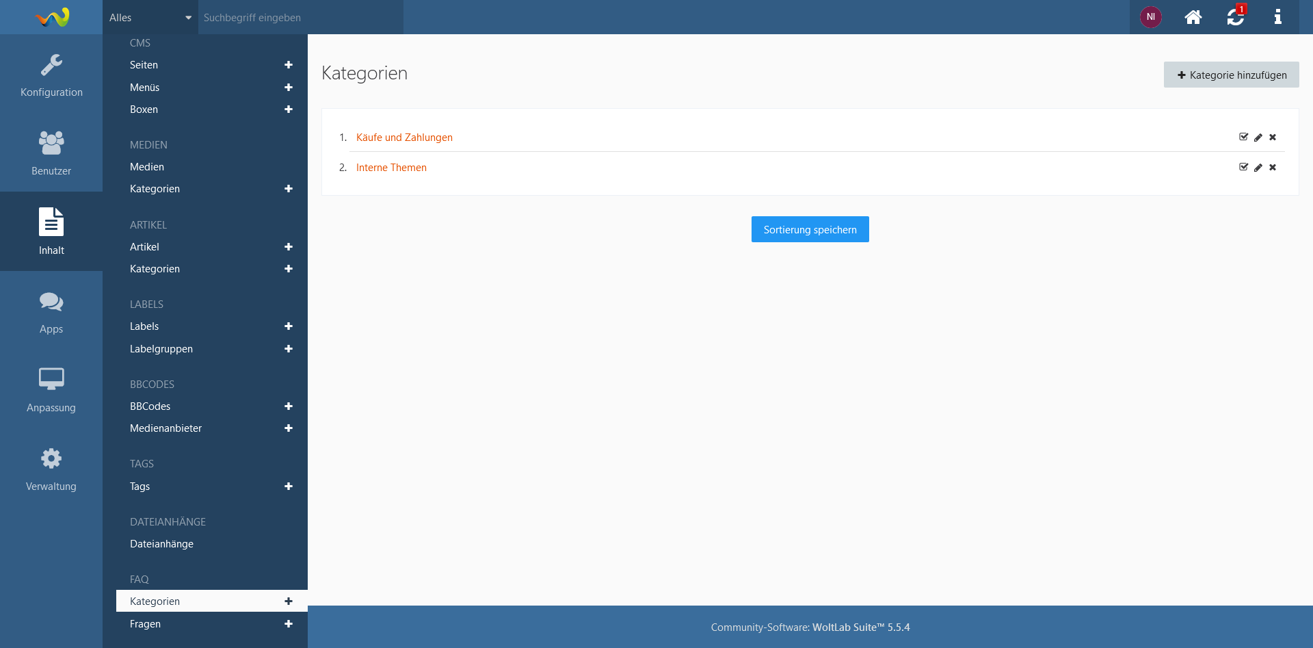Open the Benutzer users section
Screen dimensions: 1313x648
[x=51, y=153]
